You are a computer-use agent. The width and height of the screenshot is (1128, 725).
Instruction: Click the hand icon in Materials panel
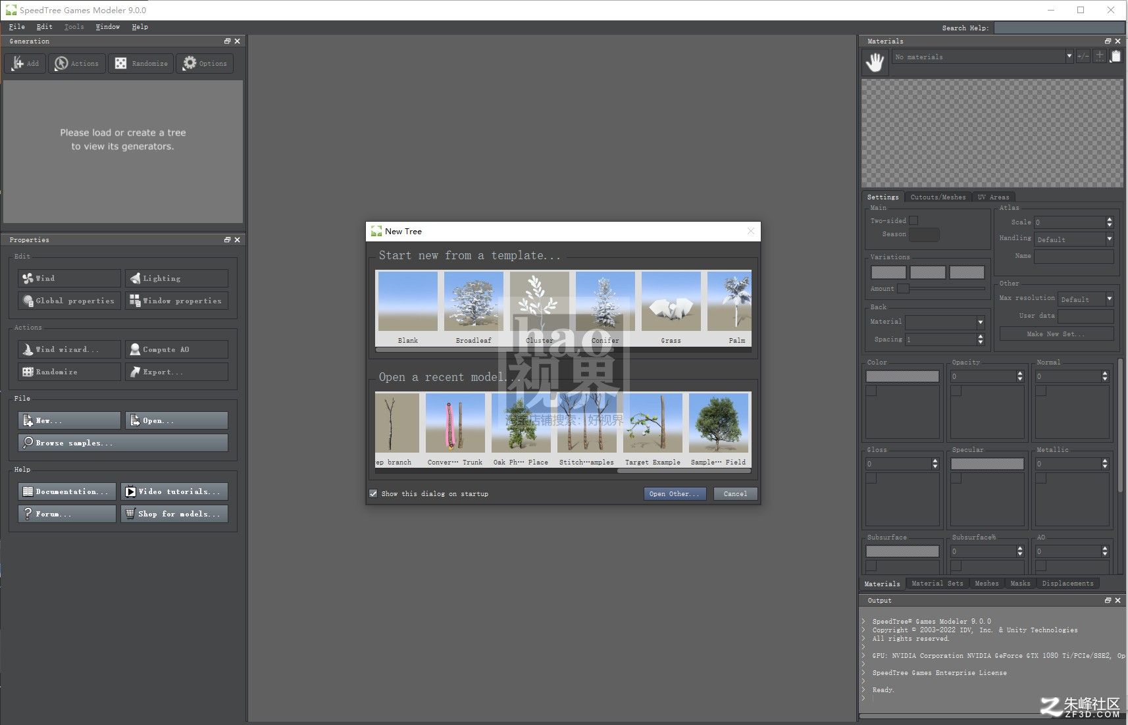[x=875, y=63]
